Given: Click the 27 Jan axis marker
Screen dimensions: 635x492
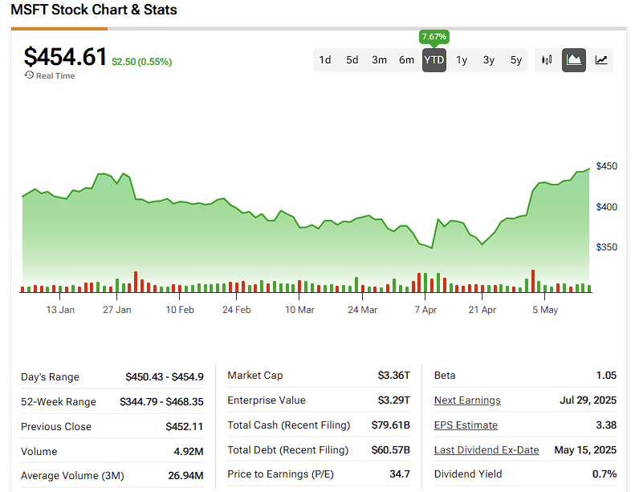Looking at the screenshot, I should [116, 310].
